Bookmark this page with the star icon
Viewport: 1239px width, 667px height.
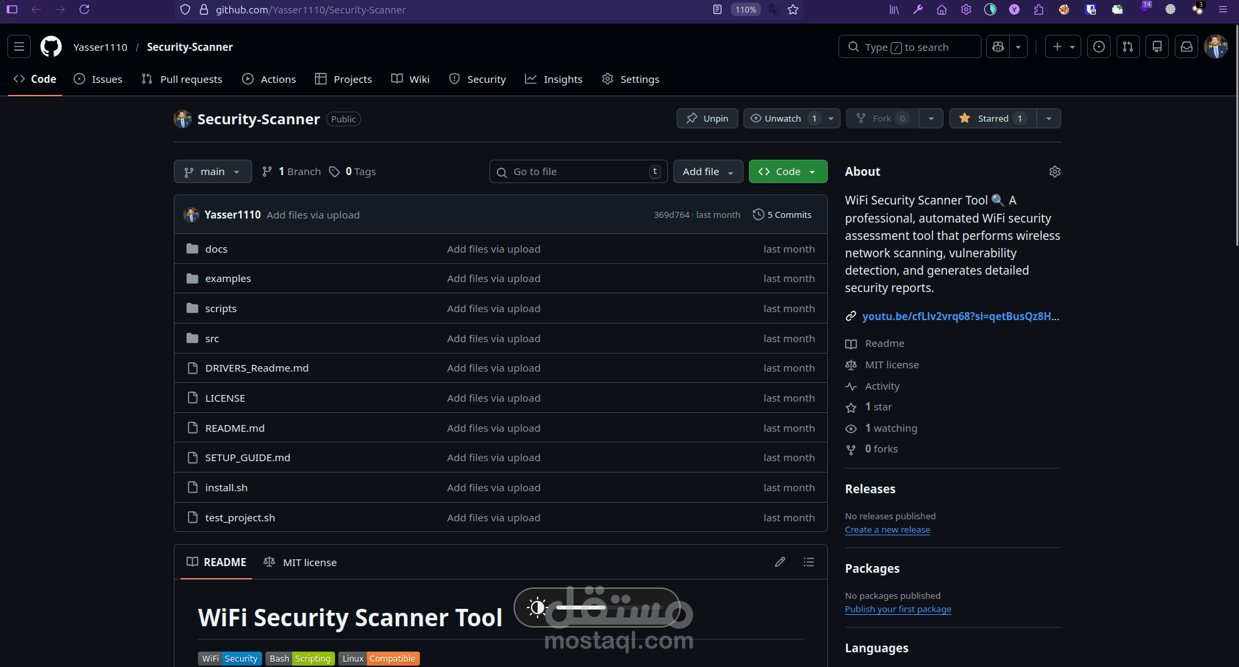point(793,9)
